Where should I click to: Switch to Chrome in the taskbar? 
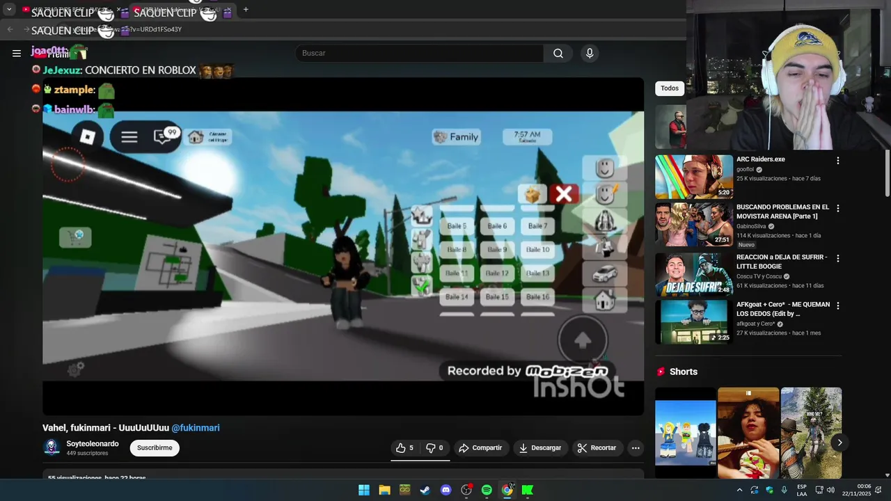coord(507,490)
